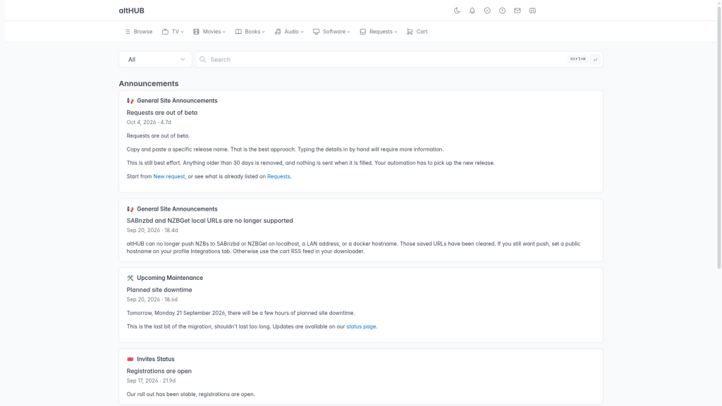Viewport: 722px width, 406px height.
Task: Click the Announcements heading
Action: (149, 83)
